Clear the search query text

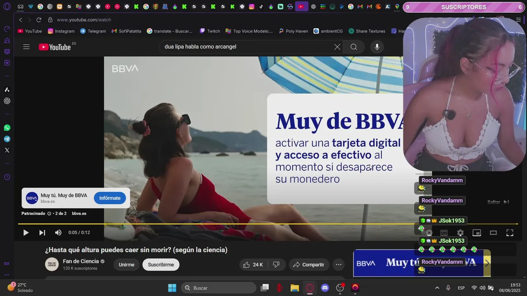[337, 47]
